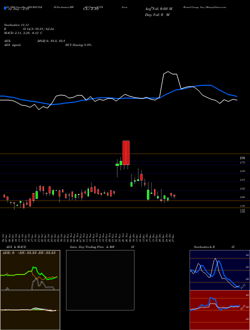Click the 'CL: 2.10' closing price text
This screenshot has width=250, height=330.
90,9
